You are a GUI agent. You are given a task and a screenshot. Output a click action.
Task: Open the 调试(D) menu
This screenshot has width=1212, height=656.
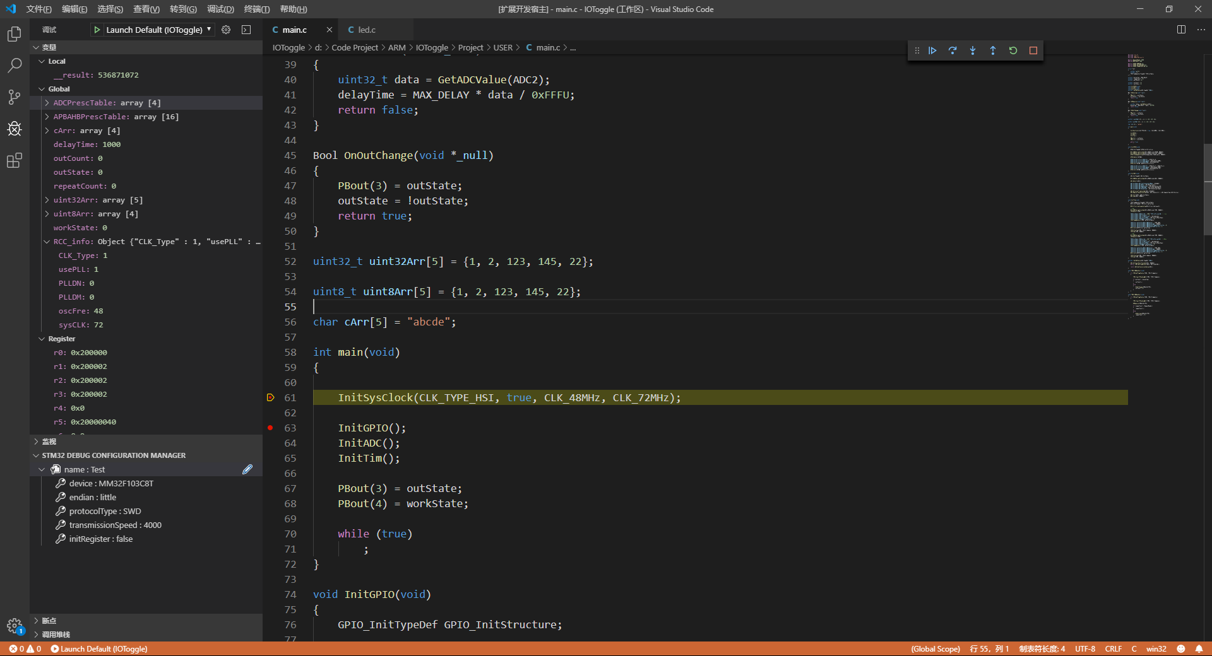[x=220, y=9]
